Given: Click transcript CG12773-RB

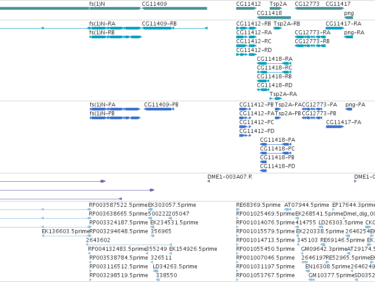Looking at the screenshot, I should pyautogui.click(x=310, y=46).
